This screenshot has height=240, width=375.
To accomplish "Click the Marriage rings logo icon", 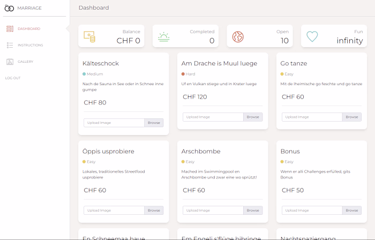I will 9,8.
